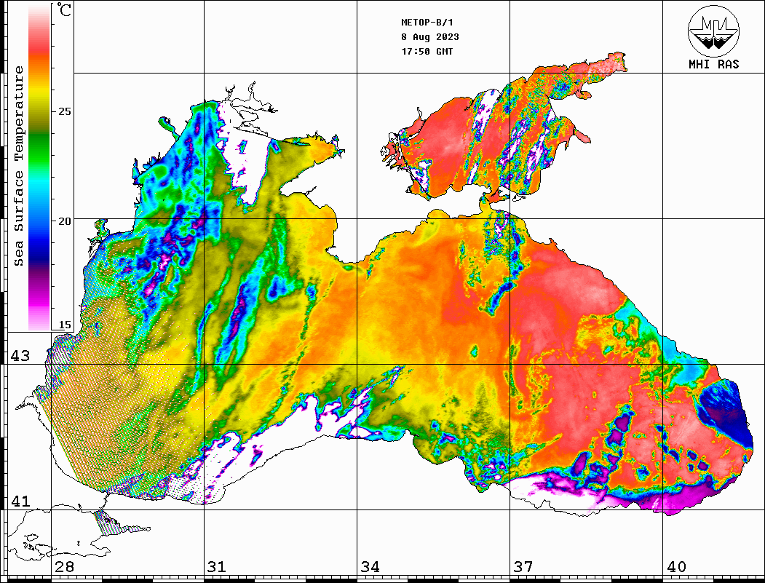765x583 pixels.
Task: Click the MHI RAS logo emblem
Action: [714, 31]
